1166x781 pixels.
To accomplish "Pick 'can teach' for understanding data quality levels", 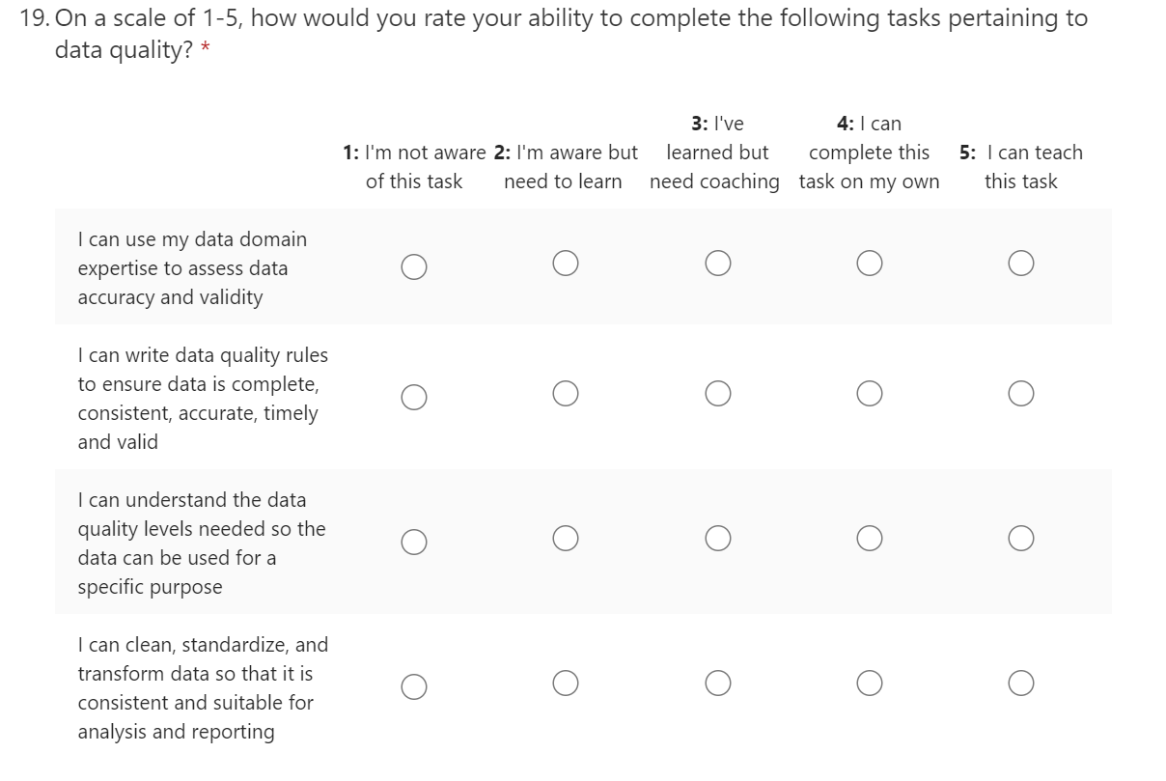I will 1021,538.
